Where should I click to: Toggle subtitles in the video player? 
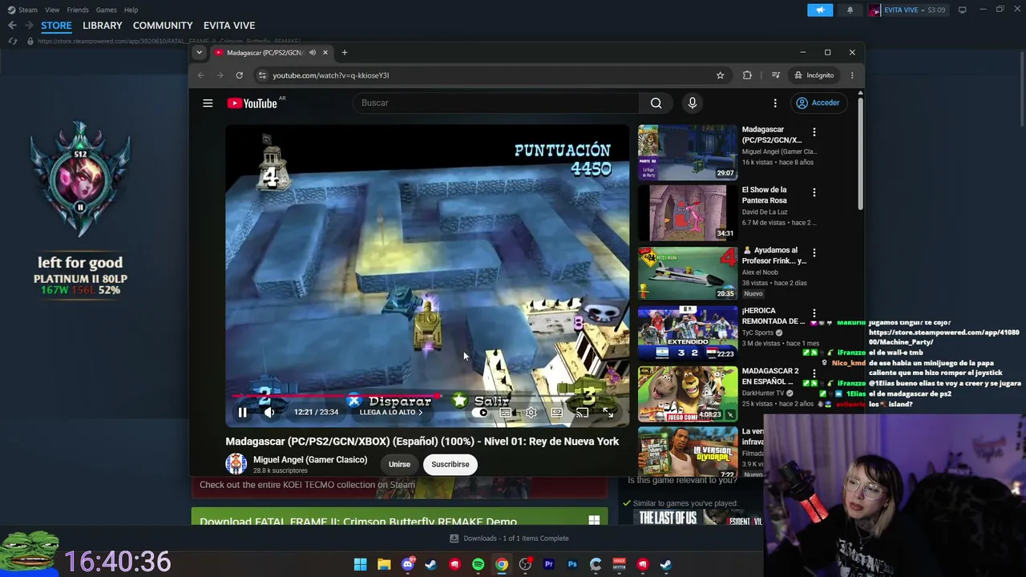point(506,413)
